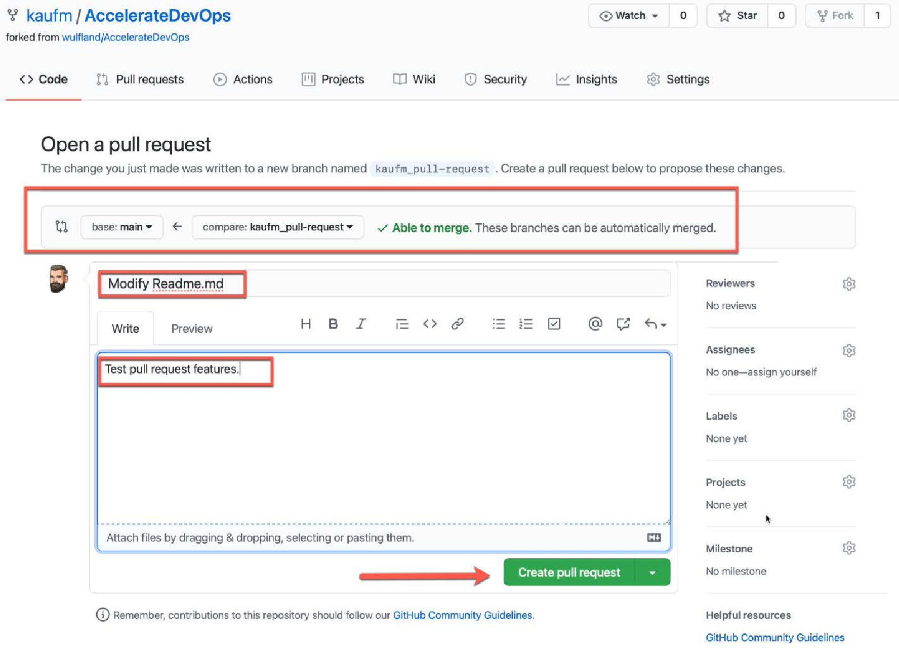Open the Reviewers gear settings
Viewport: 899px width, 652px height.
(849, 284)
